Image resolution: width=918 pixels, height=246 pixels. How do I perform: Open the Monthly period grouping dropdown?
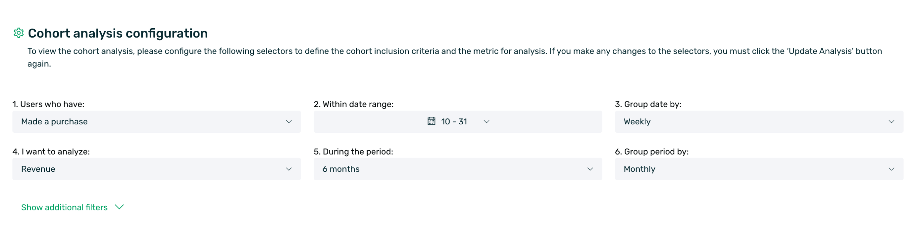pyautogui.click(x=759, y=169)
